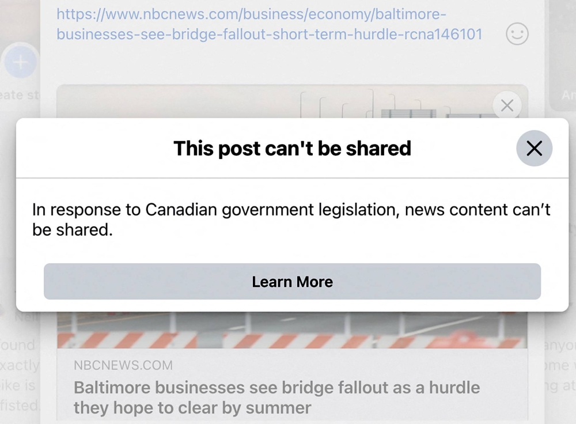Select the partially visible Create story label
Viewport: 576px width, 424px height.
(20, 95)
